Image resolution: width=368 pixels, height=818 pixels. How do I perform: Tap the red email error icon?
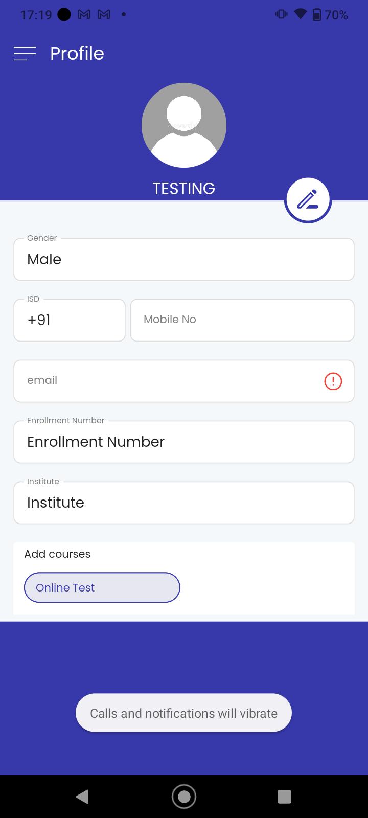coord(333,381)
